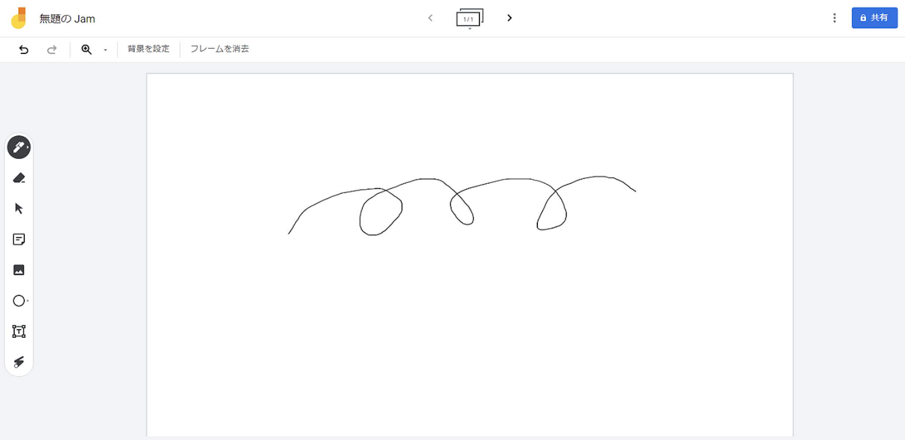
Task: Open the Zoom magnifier tool
Action: point(85,49)
